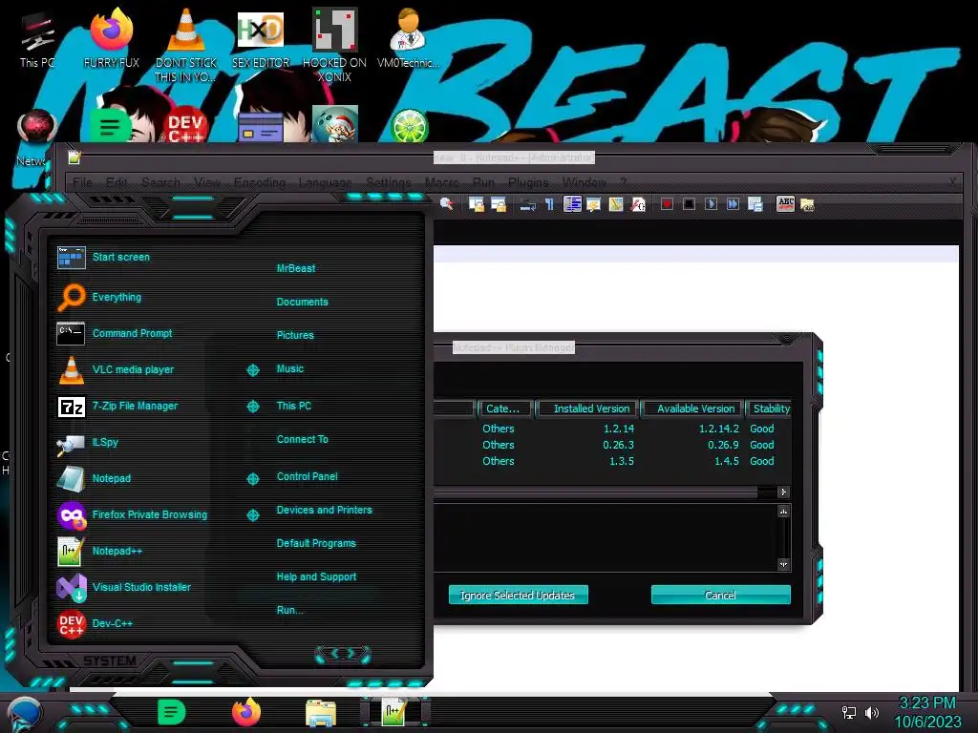
Task: Open Pictures from start menu
Action: [295, 335]
